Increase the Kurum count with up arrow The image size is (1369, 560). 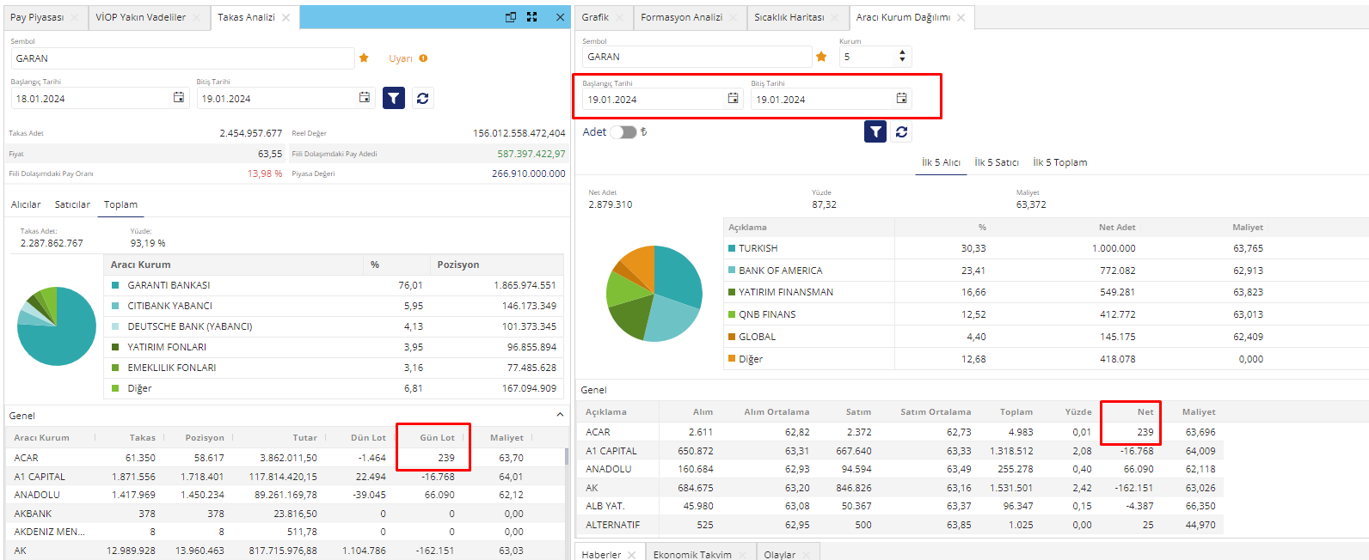coord(902,52)
